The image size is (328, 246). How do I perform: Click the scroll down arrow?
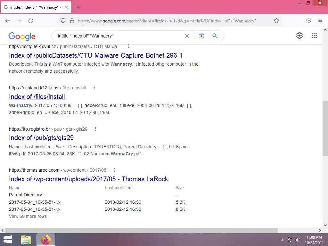325,225
